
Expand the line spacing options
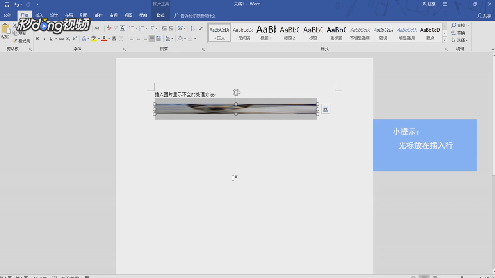(x=172, y=38)
